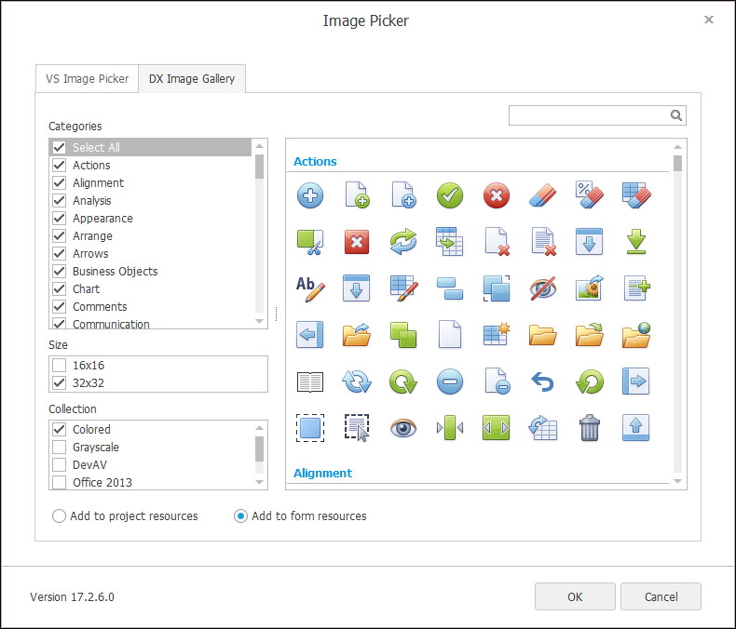This screenshot has width=736, height=629.
Task: Click gallery scroll up arrow
Action: coord(677,147)
